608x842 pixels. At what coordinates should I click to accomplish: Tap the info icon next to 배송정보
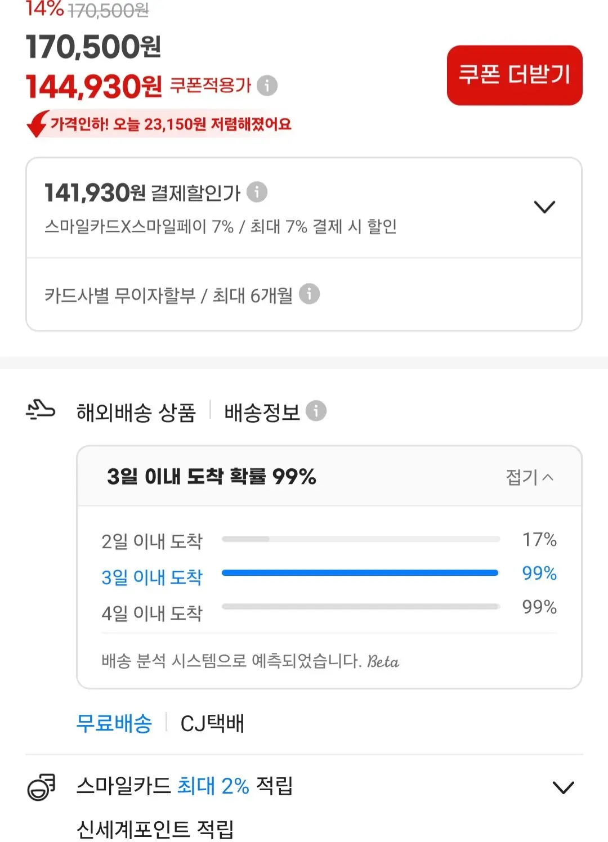click(x=316, y=411)
